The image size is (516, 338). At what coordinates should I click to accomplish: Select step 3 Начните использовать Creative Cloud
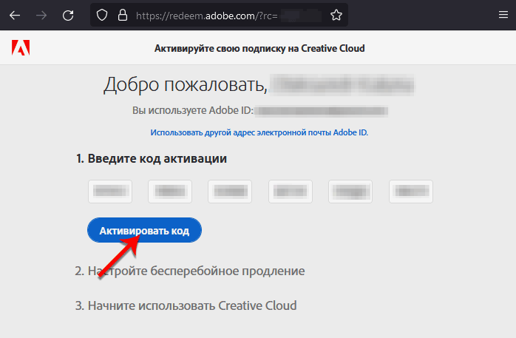(x=186, y=305)
